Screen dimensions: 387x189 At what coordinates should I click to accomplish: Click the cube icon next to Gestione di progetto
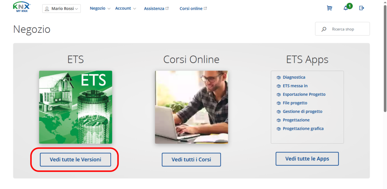(x=279, y=112)
